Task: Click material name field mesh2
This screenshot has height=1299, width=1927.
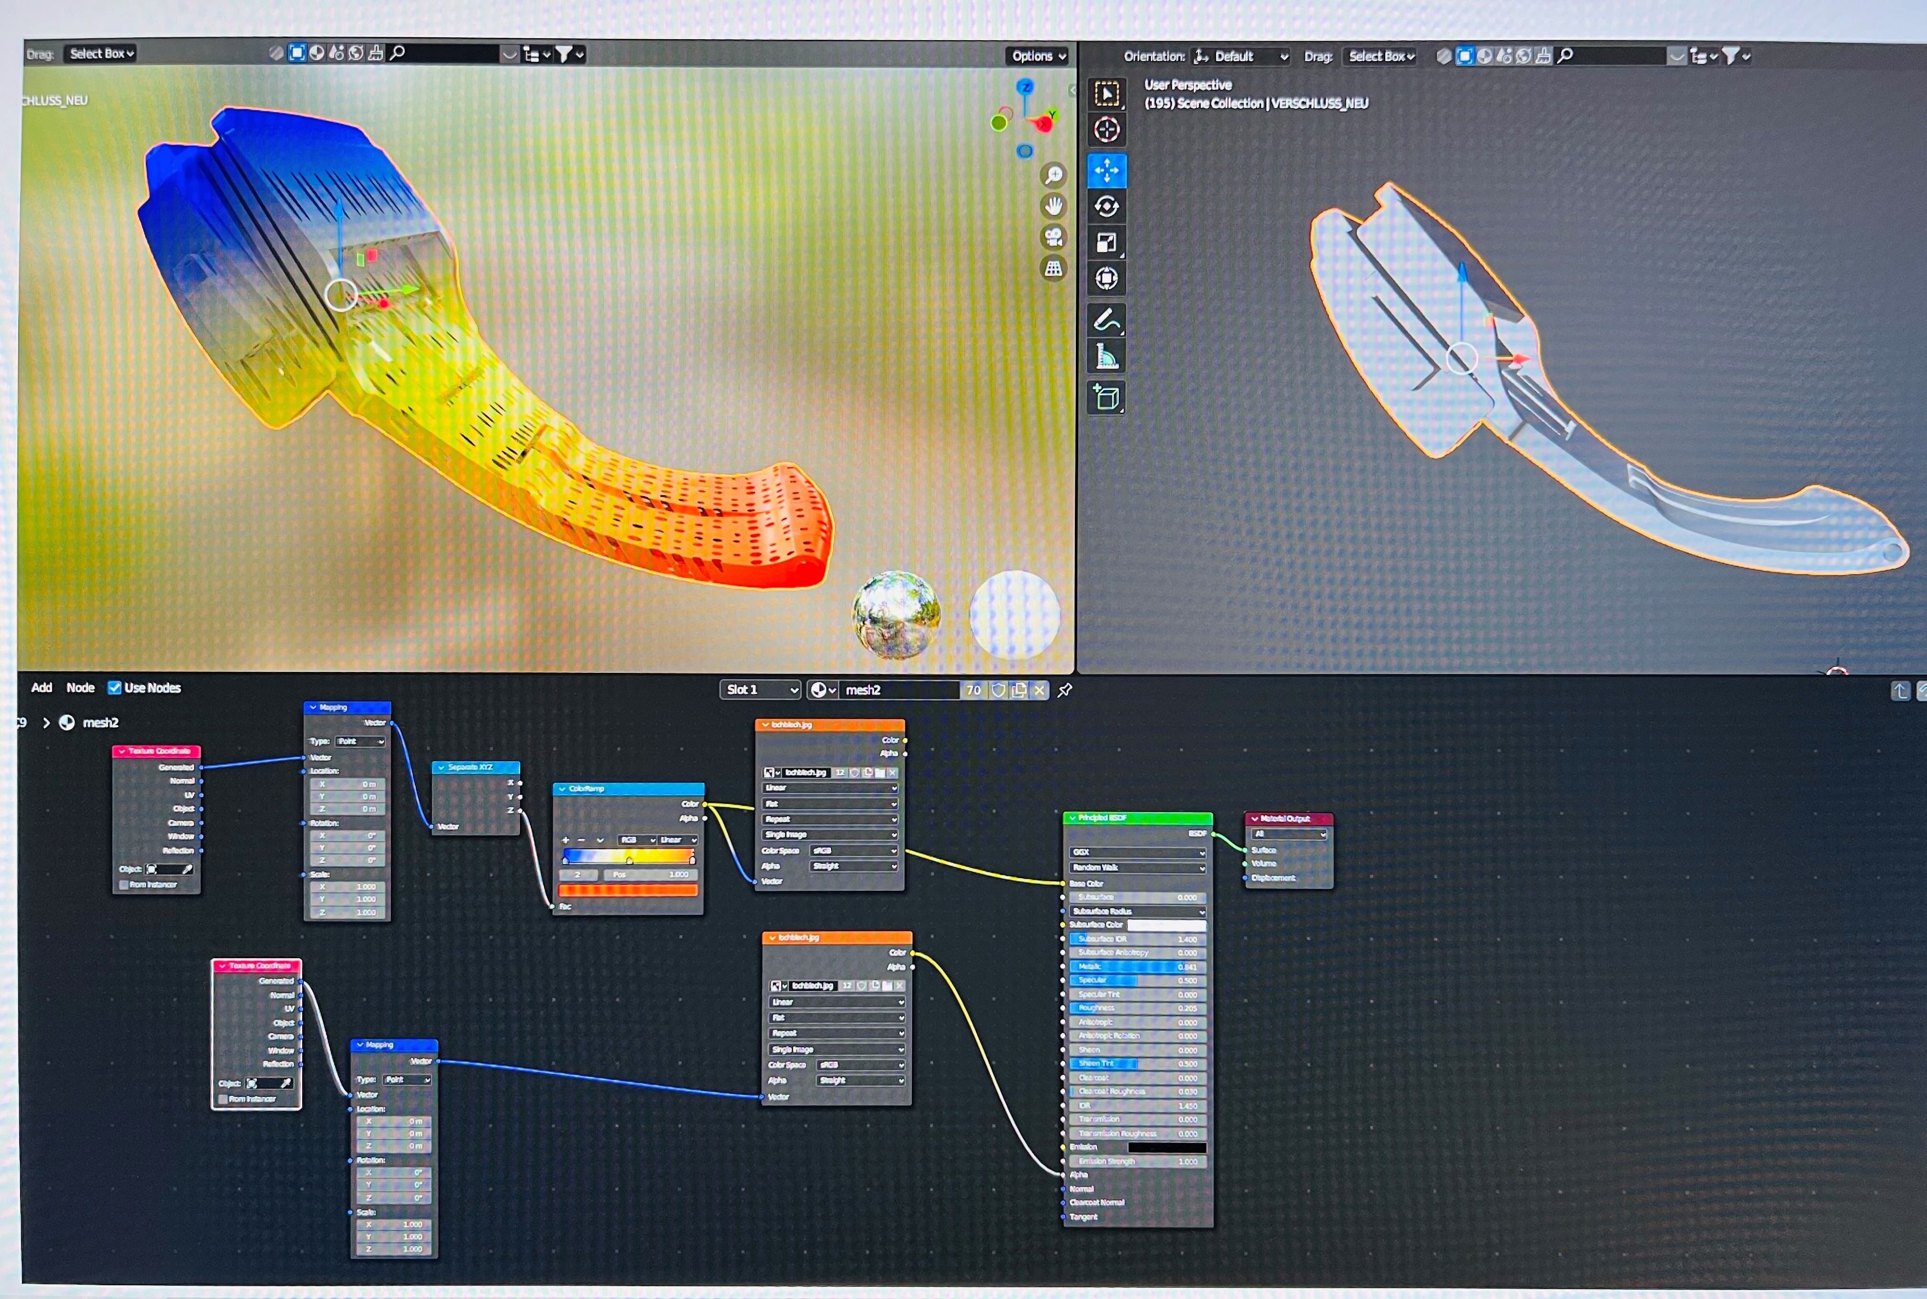Action: [900, 689]
